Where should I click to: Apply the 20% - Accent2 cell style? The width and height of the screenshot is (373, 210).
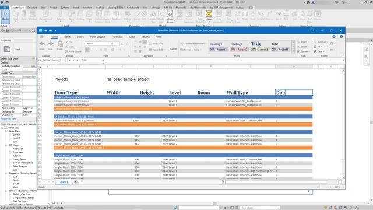pyautogui.click(x=239, y=50)
